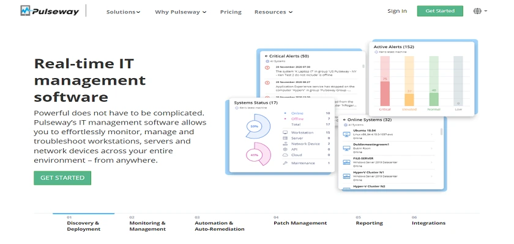Image resolution: width=514 pixels, height=244 pixels.
Task: Click the Critical Alerts panel scrollbar
Action: click(x=363, y=66)
